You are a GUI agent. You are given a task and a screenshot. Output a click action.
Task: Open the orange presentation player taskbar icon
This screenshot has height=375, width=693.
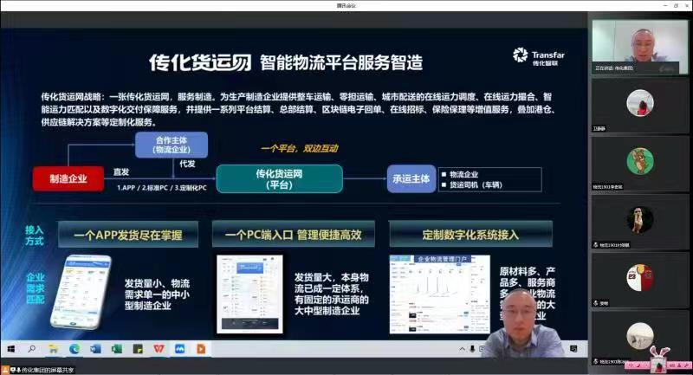[201, 349]
